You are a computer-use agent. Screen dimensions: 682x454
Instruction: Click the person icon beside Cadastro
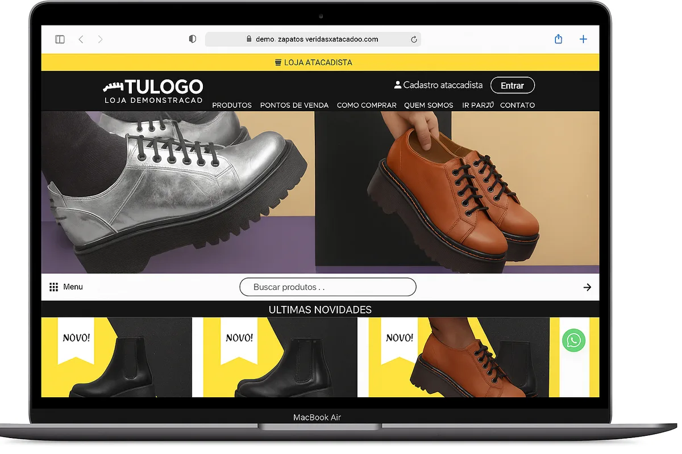click(x=397, y=84)
